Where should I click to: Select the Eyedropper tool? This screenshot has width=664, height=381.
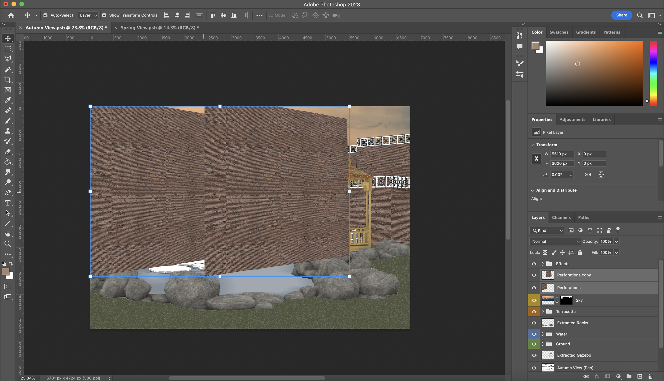click(8, 100)
